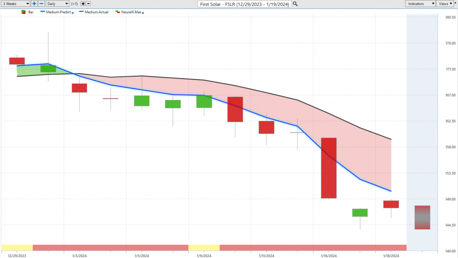This screenshot has height=258, width=458.
Task: Click the red 1/18/2024 candlestick
Action: click(391, 204)
